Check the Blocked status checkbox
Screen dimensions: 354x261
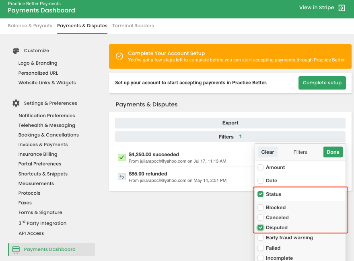(261, 207)
